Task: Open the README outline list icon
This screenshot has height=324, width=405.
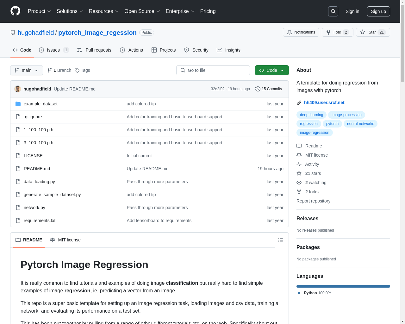Action: point(280,240)
